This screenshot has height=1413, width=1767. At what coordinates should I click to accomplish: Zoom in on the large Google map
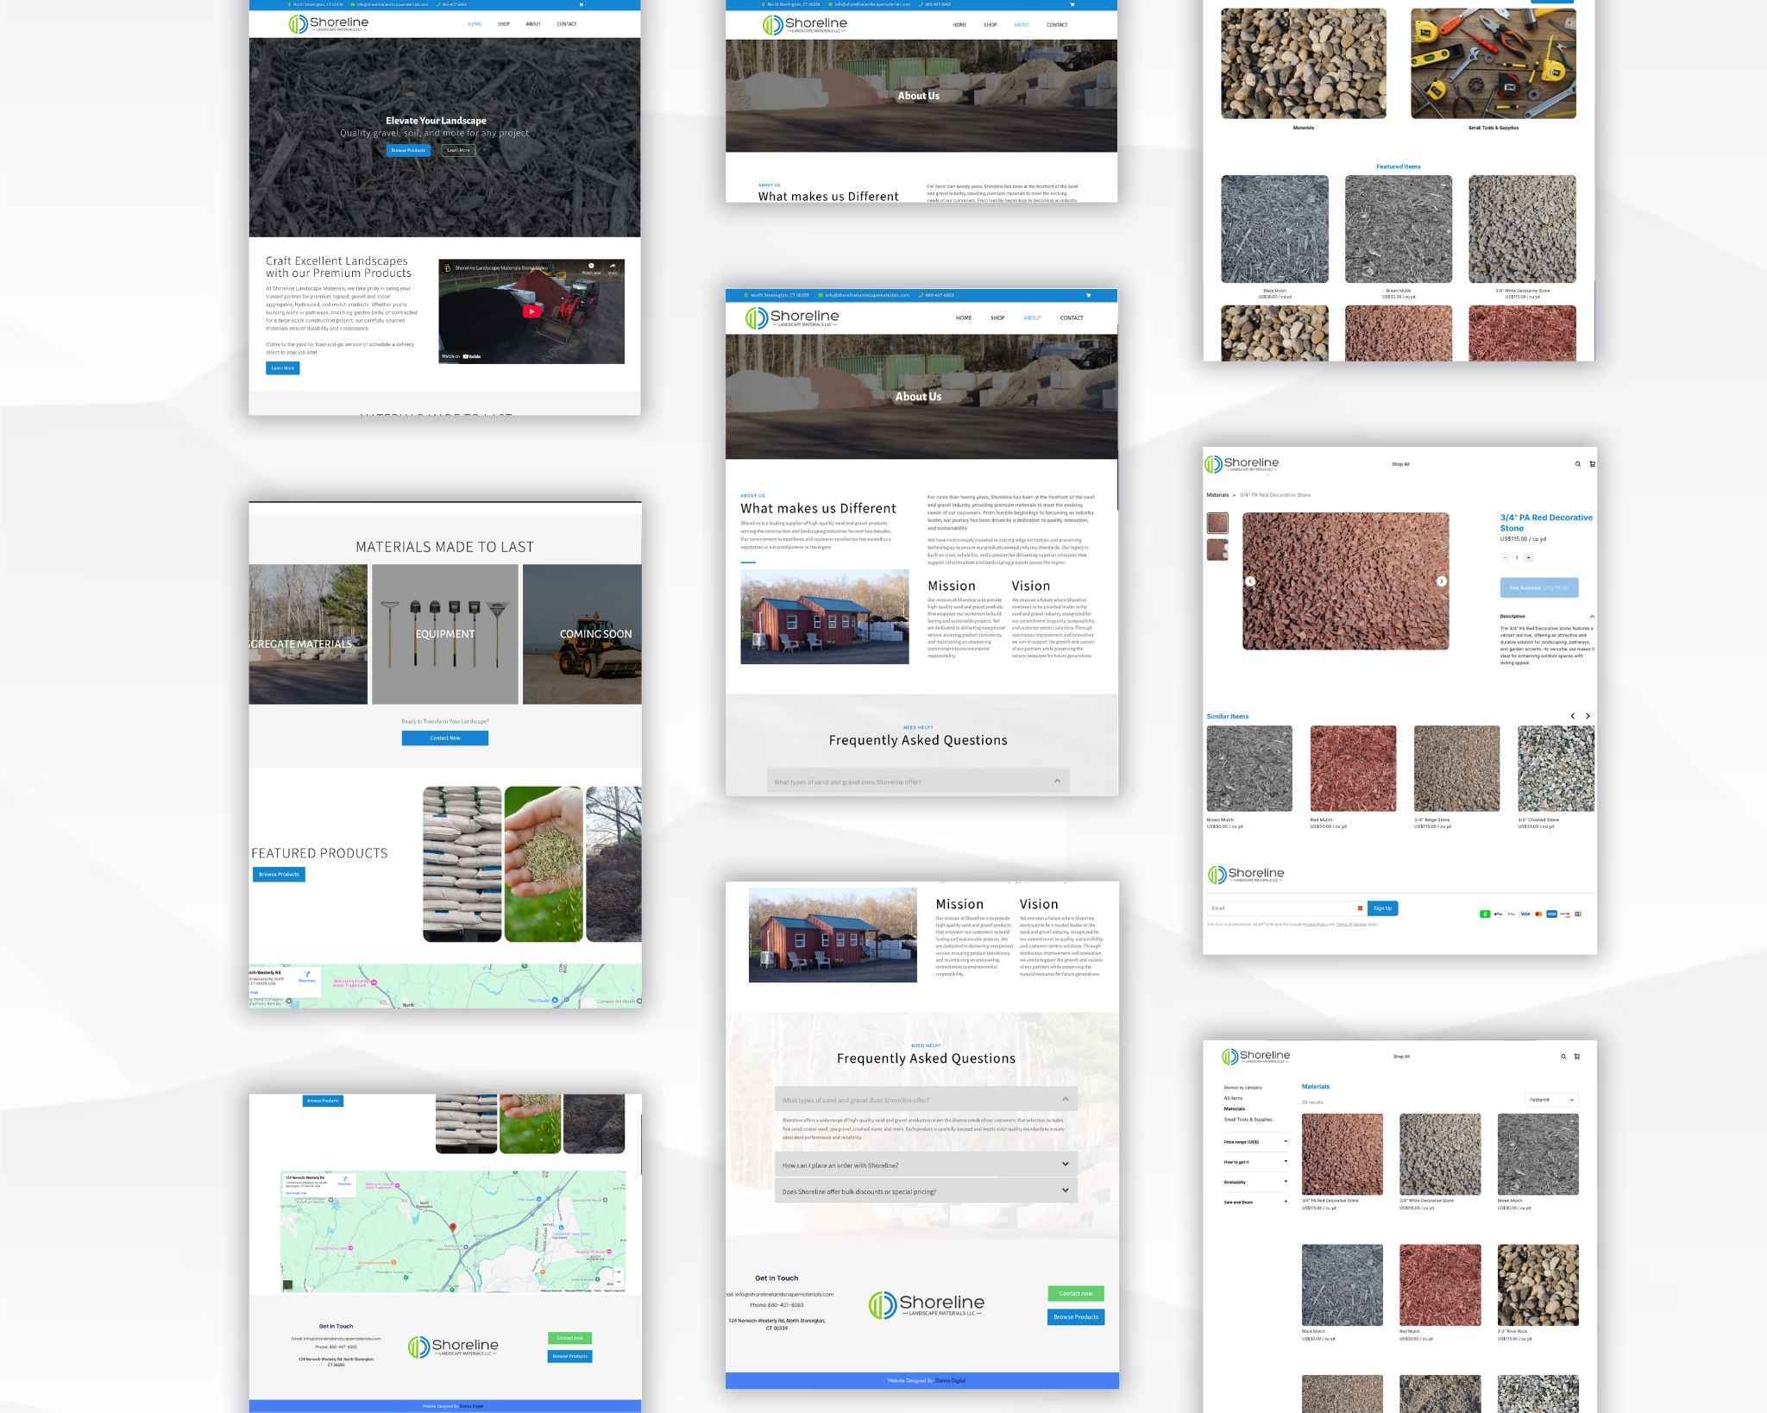click(618, 1272)
